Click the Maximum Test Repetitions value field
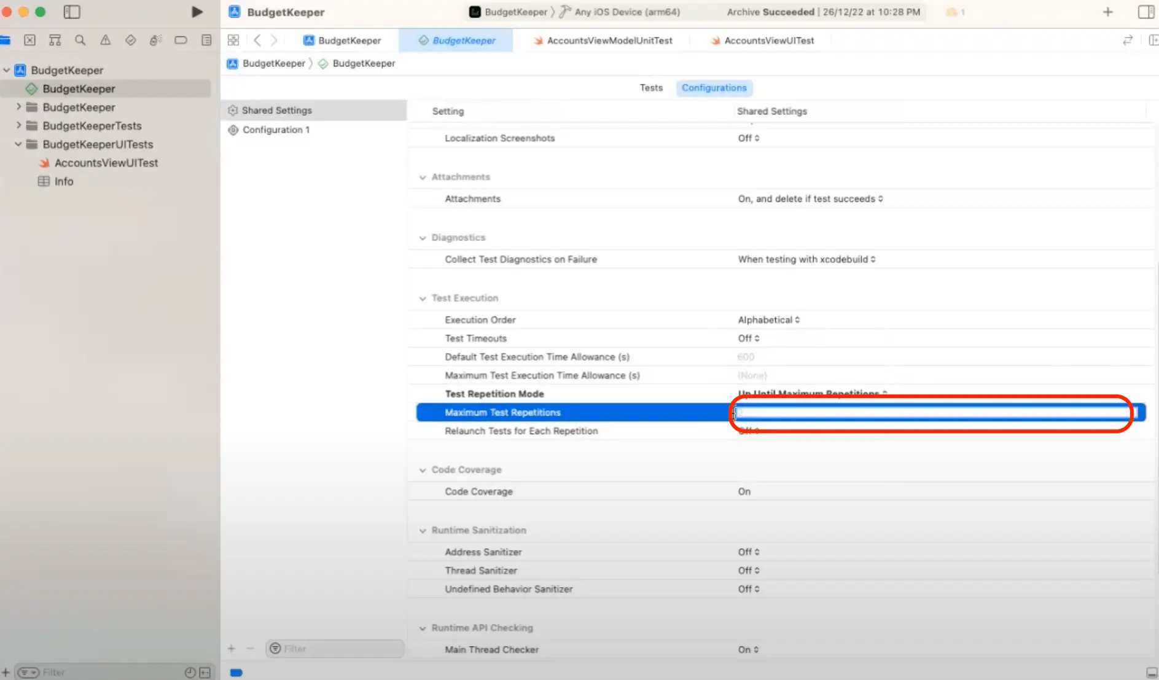The image size is (1159, 680). [x=932, y=413]
